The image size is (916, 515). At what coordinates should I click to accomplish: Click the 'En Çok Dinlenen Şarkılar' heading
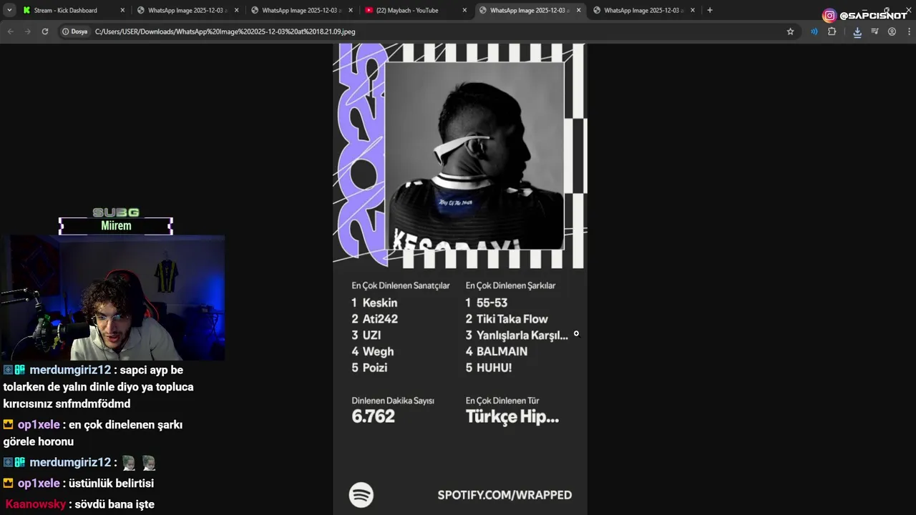point(510,285)
